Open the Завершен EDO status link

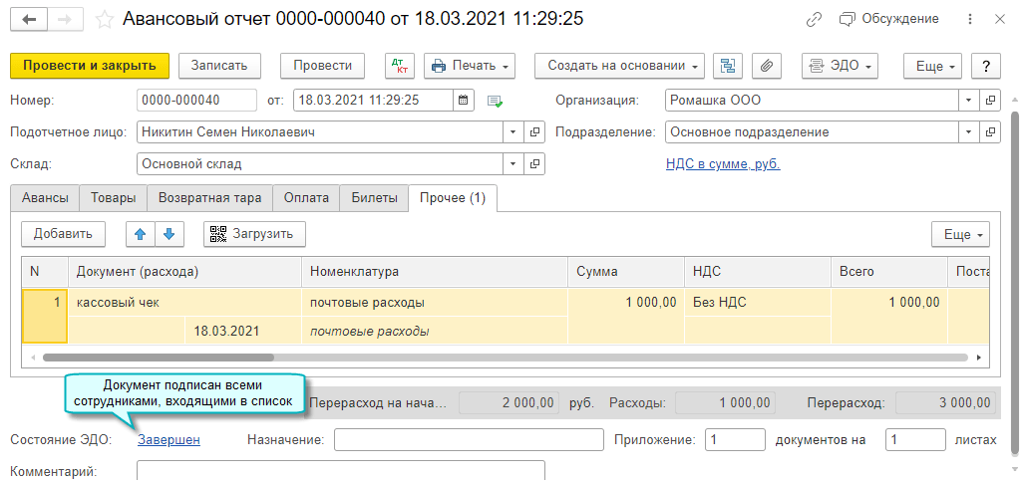click(x=169, y=439)
